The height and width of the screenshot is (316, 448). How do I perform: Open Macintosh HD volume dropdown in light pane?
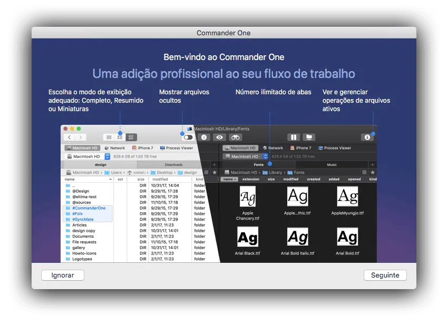pyautogui.click(x=87, y=156)
